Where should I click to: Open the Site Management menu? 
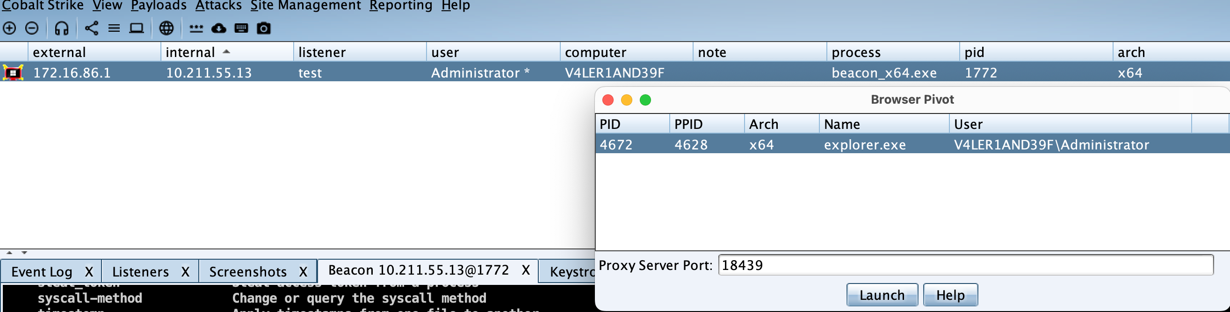pos(305,5)
